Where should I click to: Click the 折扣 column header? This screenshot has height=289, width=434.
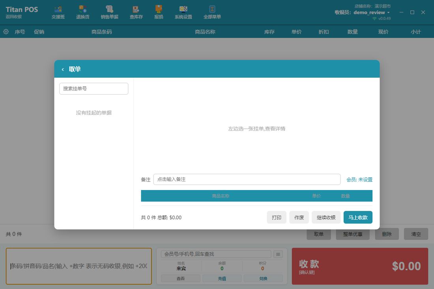click(324, 32)
